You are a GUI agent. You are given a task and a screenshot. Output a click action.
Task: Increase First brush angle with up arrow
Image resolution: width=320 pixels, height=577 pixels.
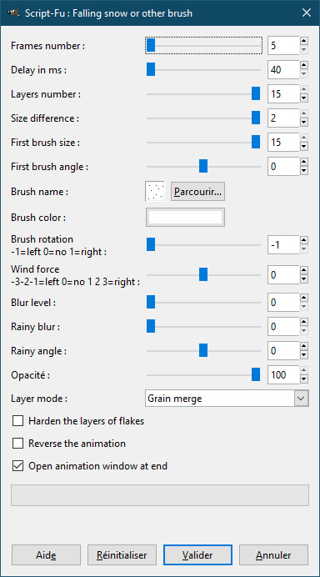304,162
